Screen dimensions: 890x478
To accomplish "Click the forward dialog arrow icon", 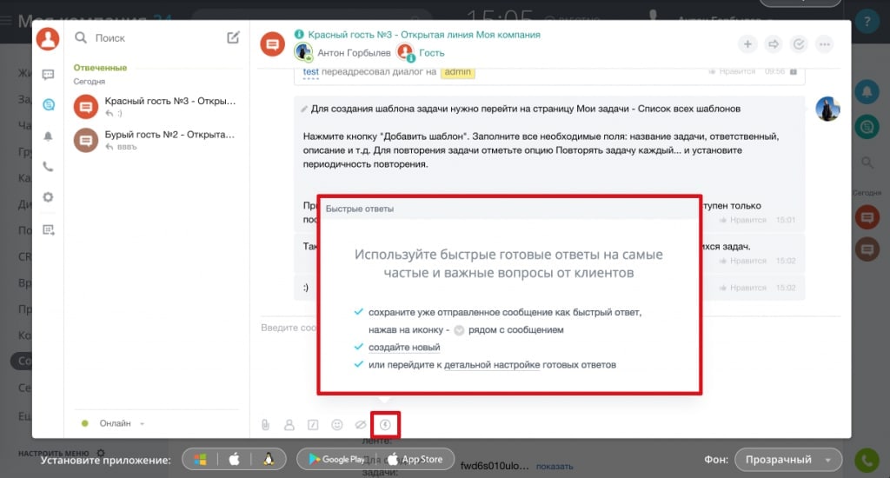I will click(773, 44).
